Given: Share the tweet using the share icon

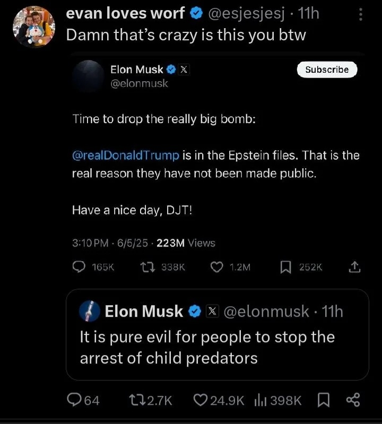Looking at the screenshot, I should [353, 401].
